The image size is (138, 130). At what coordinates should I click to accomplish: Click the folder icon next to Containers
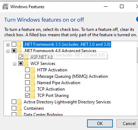pos(19,108)
